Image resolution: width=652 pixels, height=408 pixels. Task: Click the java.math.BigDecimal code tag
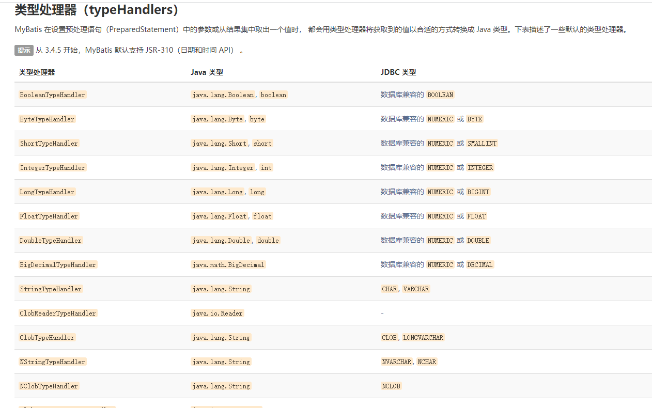click(x=228, y=264)
